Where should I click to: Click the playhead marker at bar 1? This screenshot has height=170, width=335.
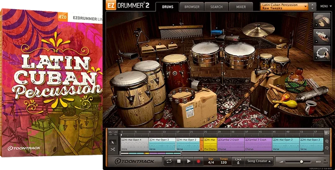point(121,135)
